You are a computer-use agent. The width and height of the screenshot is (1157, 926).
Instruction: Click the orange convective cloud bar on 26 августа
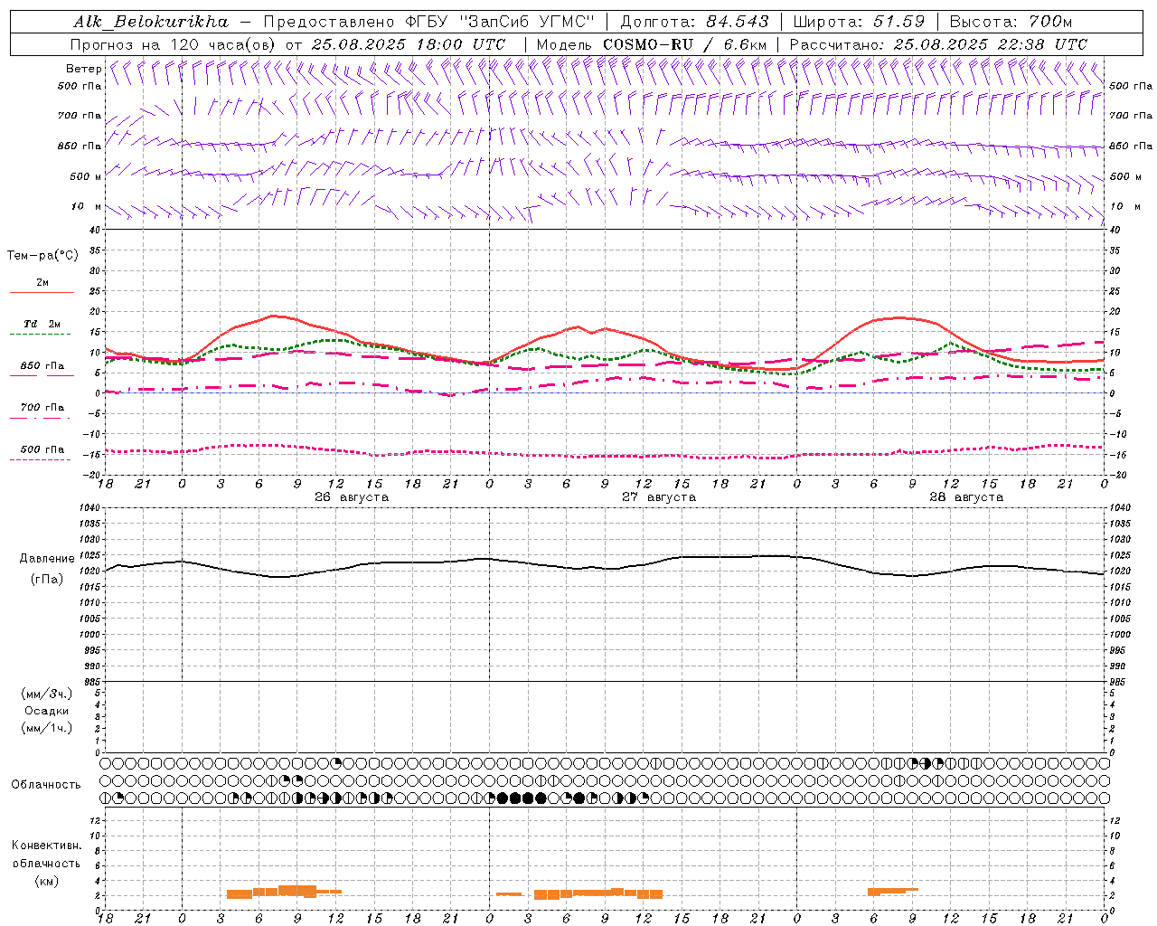tap(284, 892)
